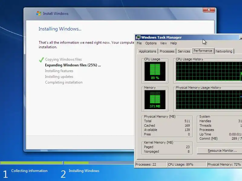Click the CPU Usage History graph
The image size is (242, 181).
209,71
